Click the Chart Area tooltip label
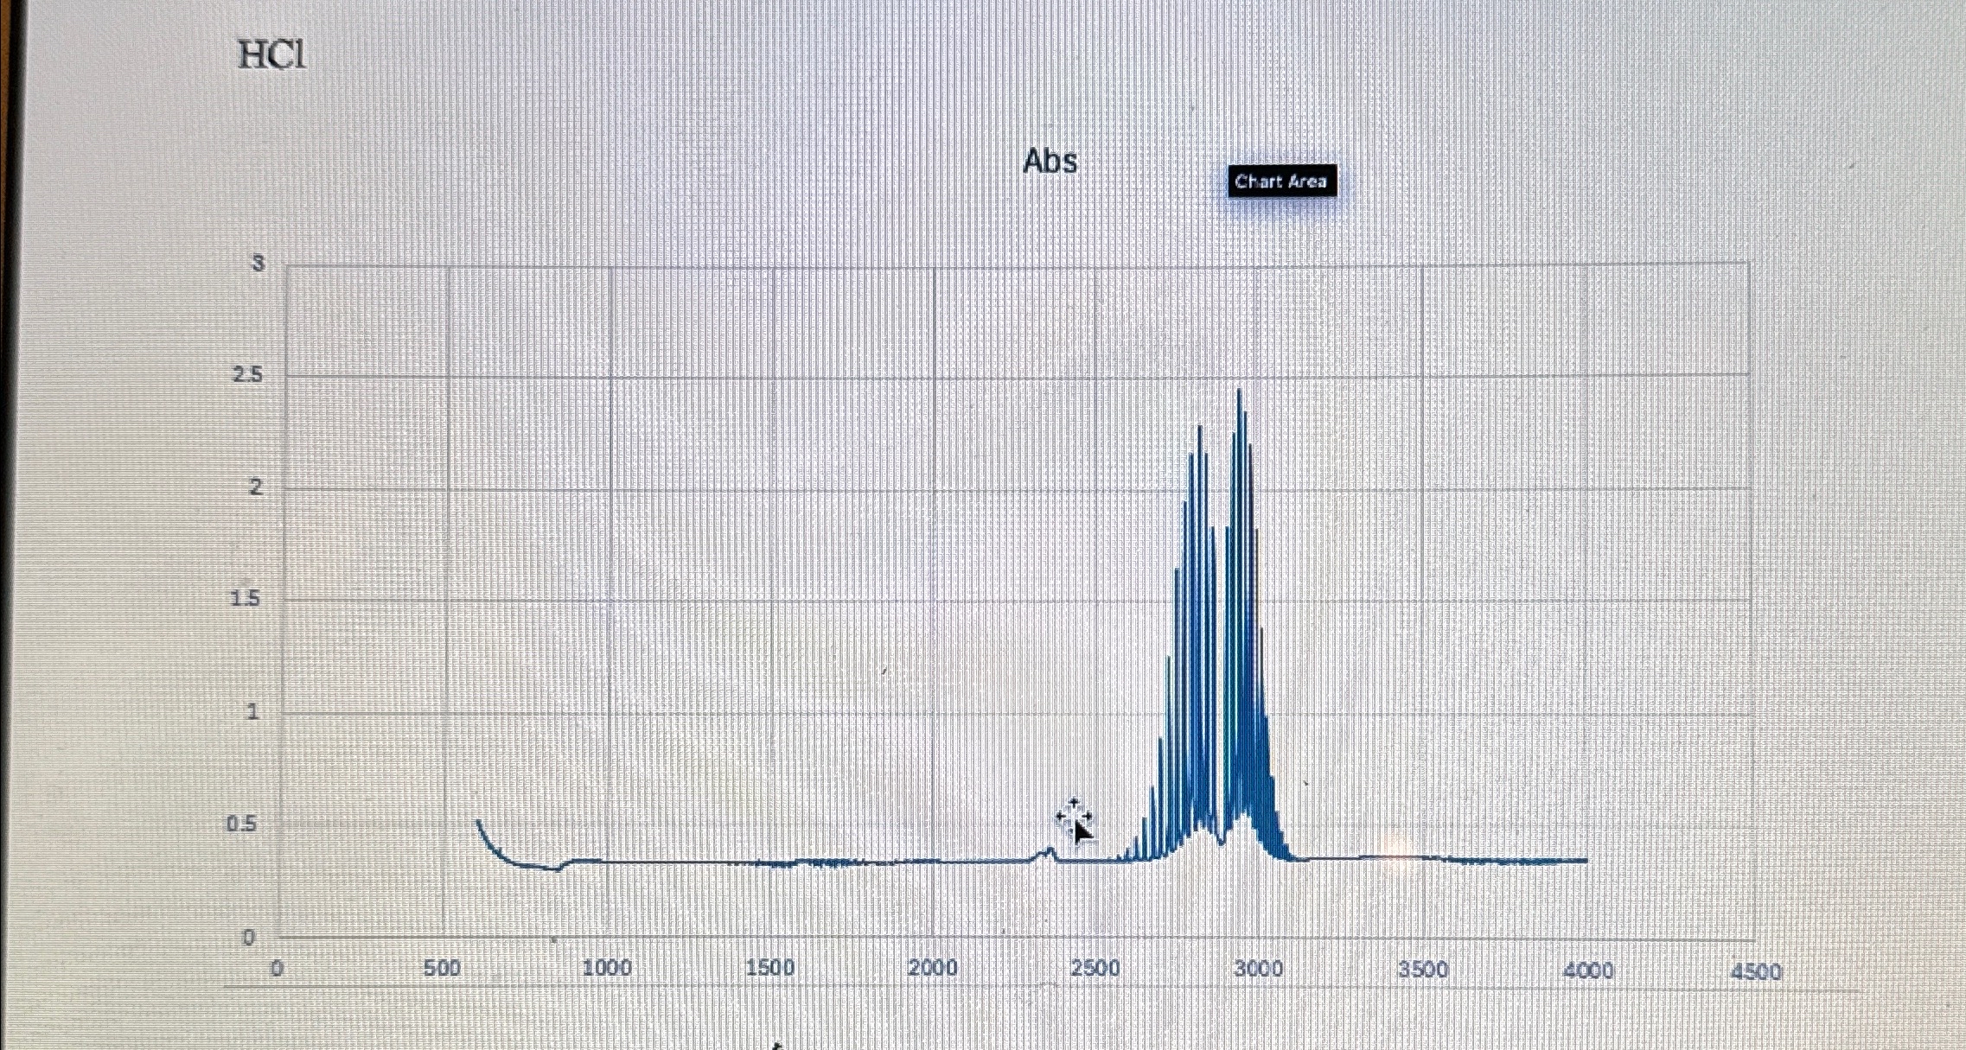1966x1050 pixels. (1280, 181)
